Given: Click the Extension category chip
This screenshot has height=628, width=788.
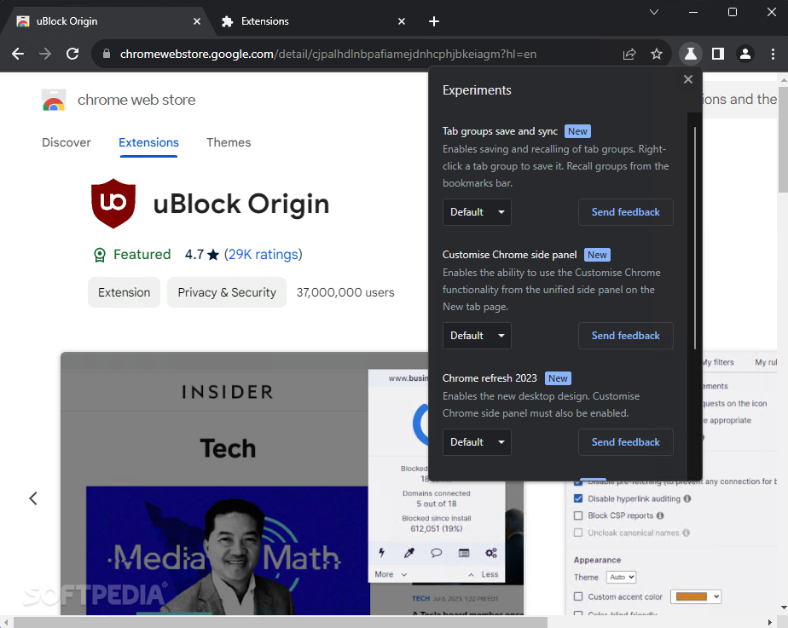Looking at the screenshot, I should coord(125,292).
